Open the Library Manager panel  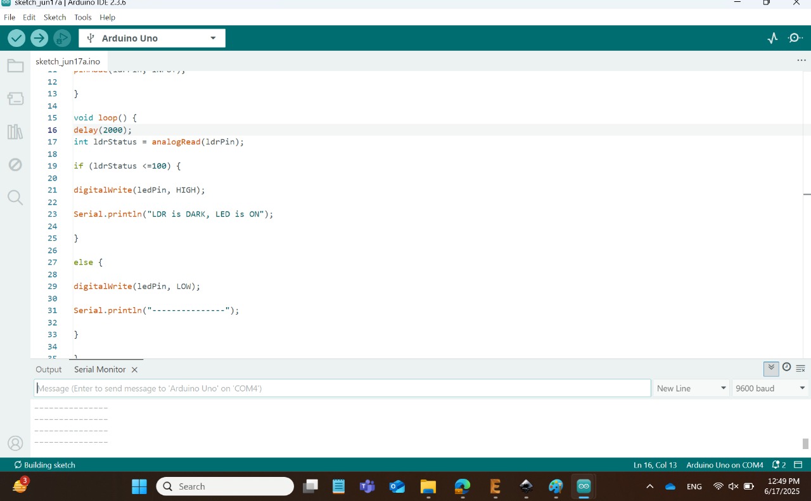[x=15, y=132]
